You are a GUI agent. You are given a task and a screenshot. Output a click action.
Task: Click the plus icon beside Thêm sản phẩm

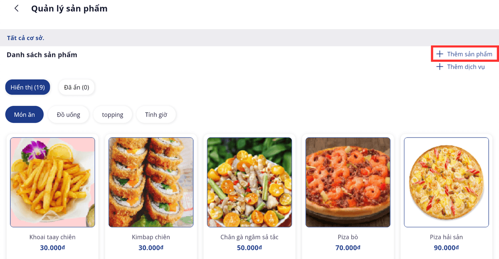pyautogui.click(x=440, y=54)
